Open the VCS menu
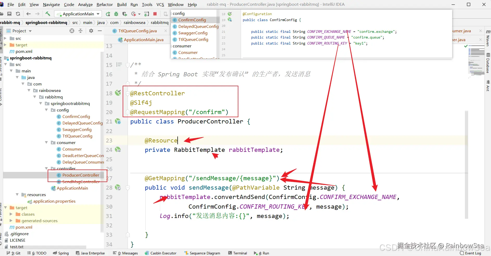491x256 pixels. pyautogui.click(x=160, y=4)
